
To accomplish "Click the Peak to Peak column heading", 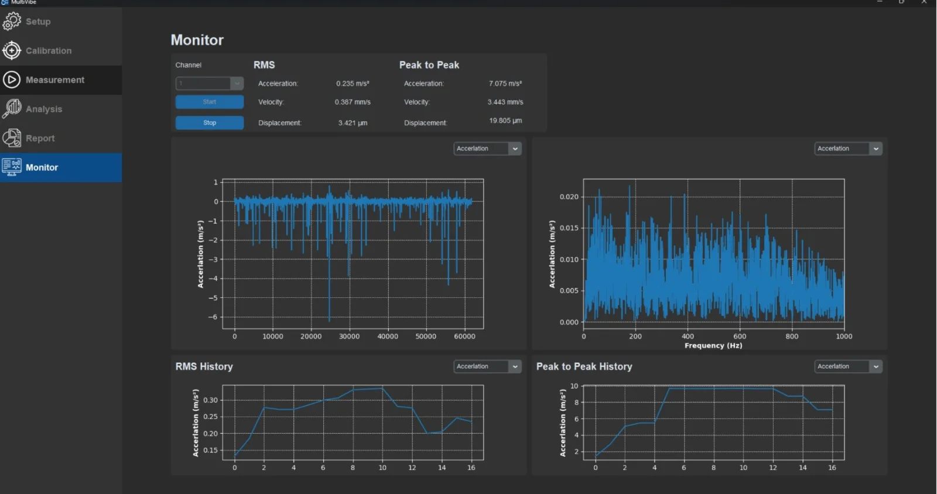I will 429,65.
